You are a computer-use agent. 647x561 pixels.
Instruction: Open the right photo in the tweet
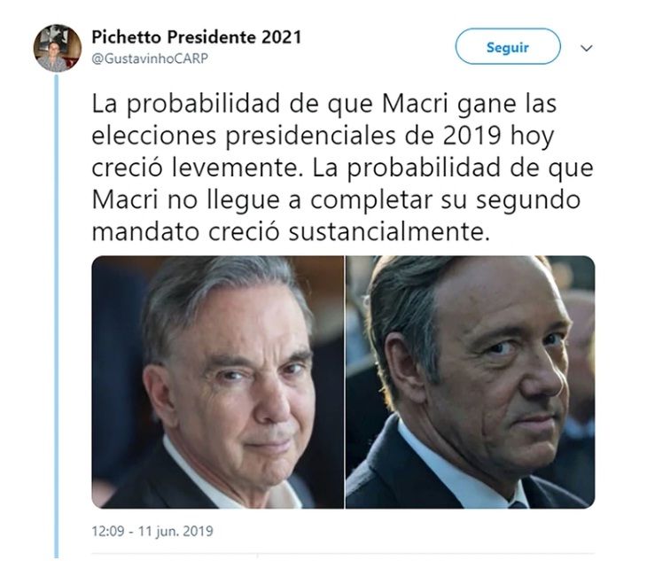tap(471, 382)
